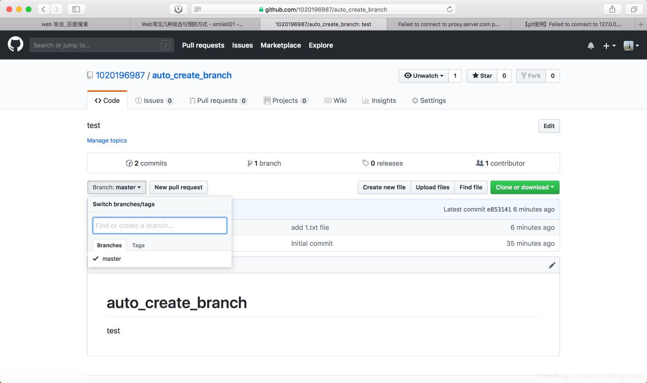Open the auto_create_branch repository link
This screenshot has height=383, width=647.
click(x=192, y=75)
